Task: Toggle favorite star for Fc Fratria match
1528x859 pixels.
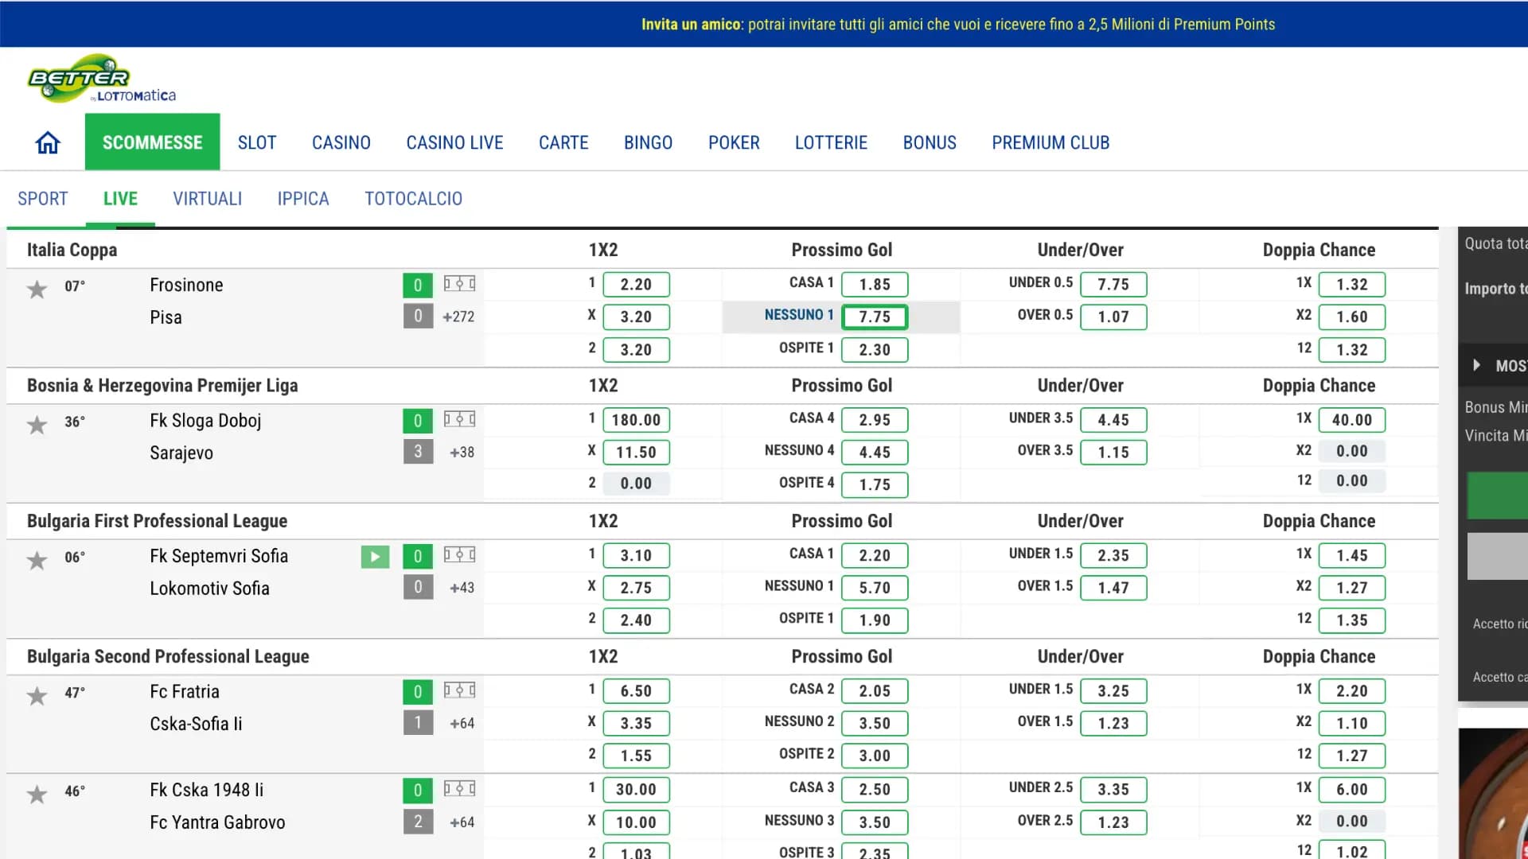Action: pyautogui.click(x=37, y=696)
